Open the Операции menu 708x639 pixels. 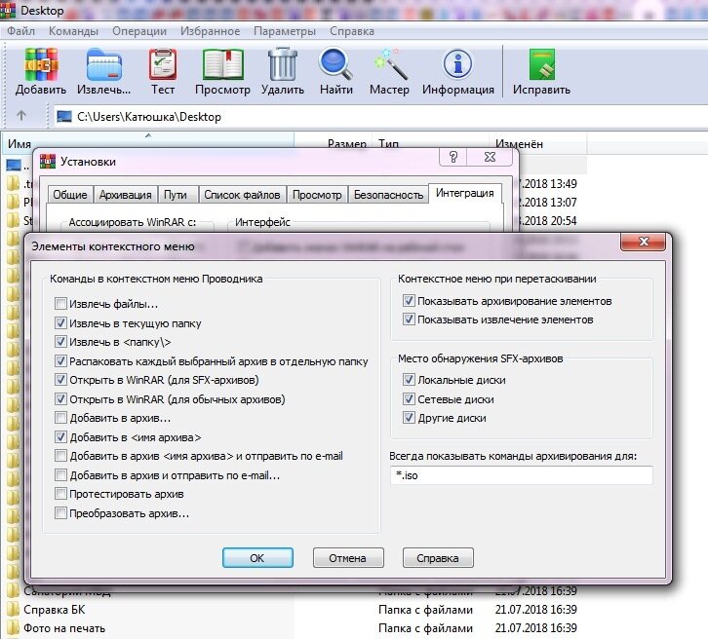tap(139, 31)
